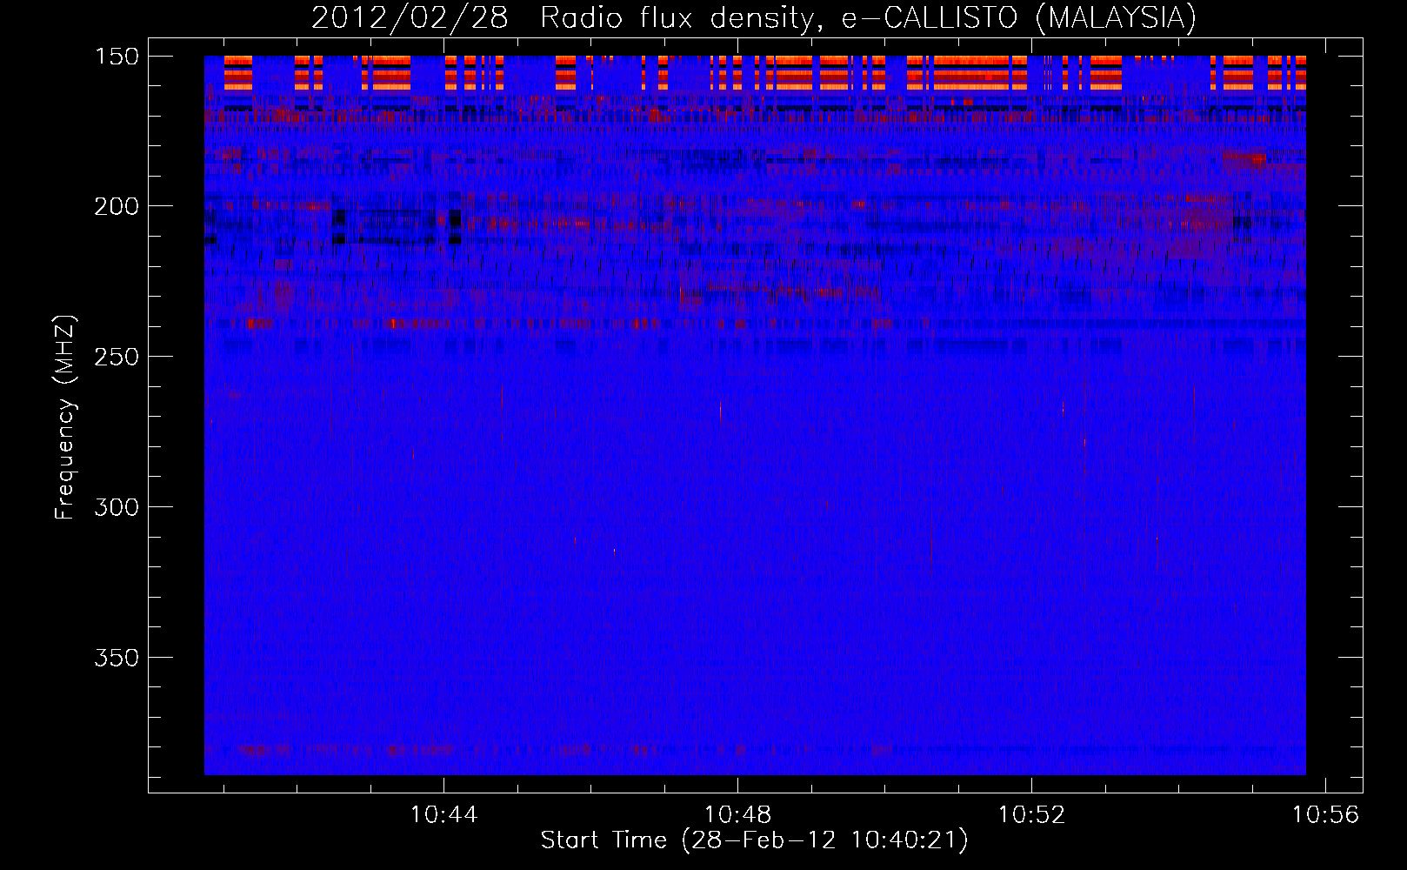This screenshot has width=1407, height=870.
Task: Click the 250 frequency tick label
Action: (x=117, y=357)
